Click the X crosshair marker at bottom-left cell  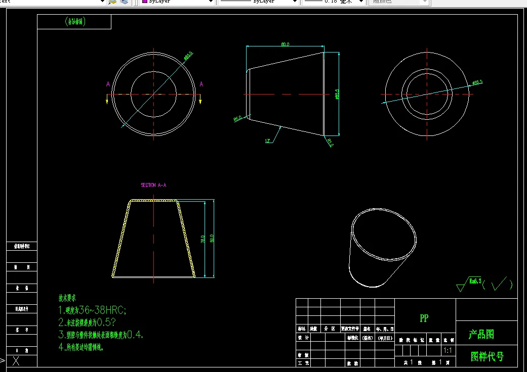(x=16, y=361)
